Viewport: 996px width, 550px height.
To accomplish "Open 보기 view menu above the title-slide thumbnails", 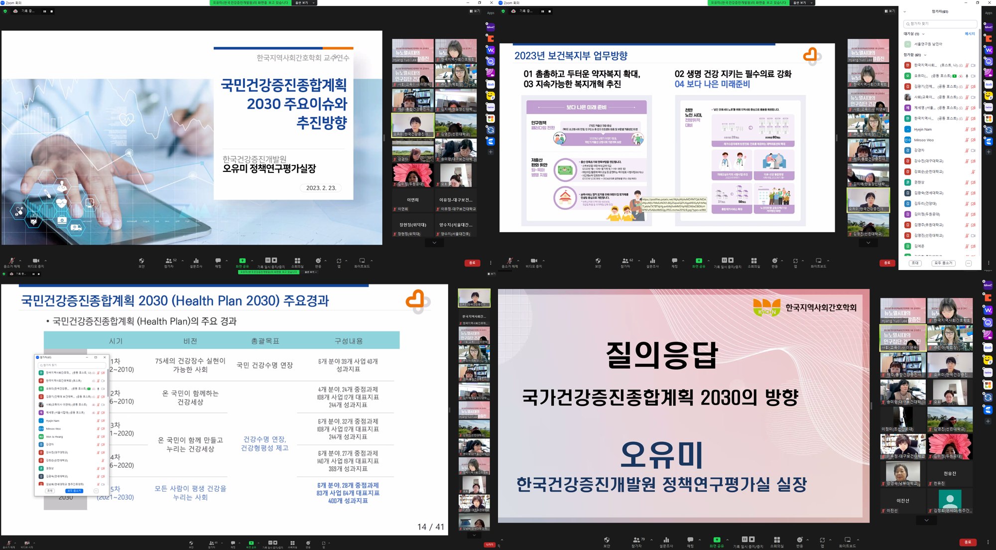I will pyautogui.click(x=475, y=11).
